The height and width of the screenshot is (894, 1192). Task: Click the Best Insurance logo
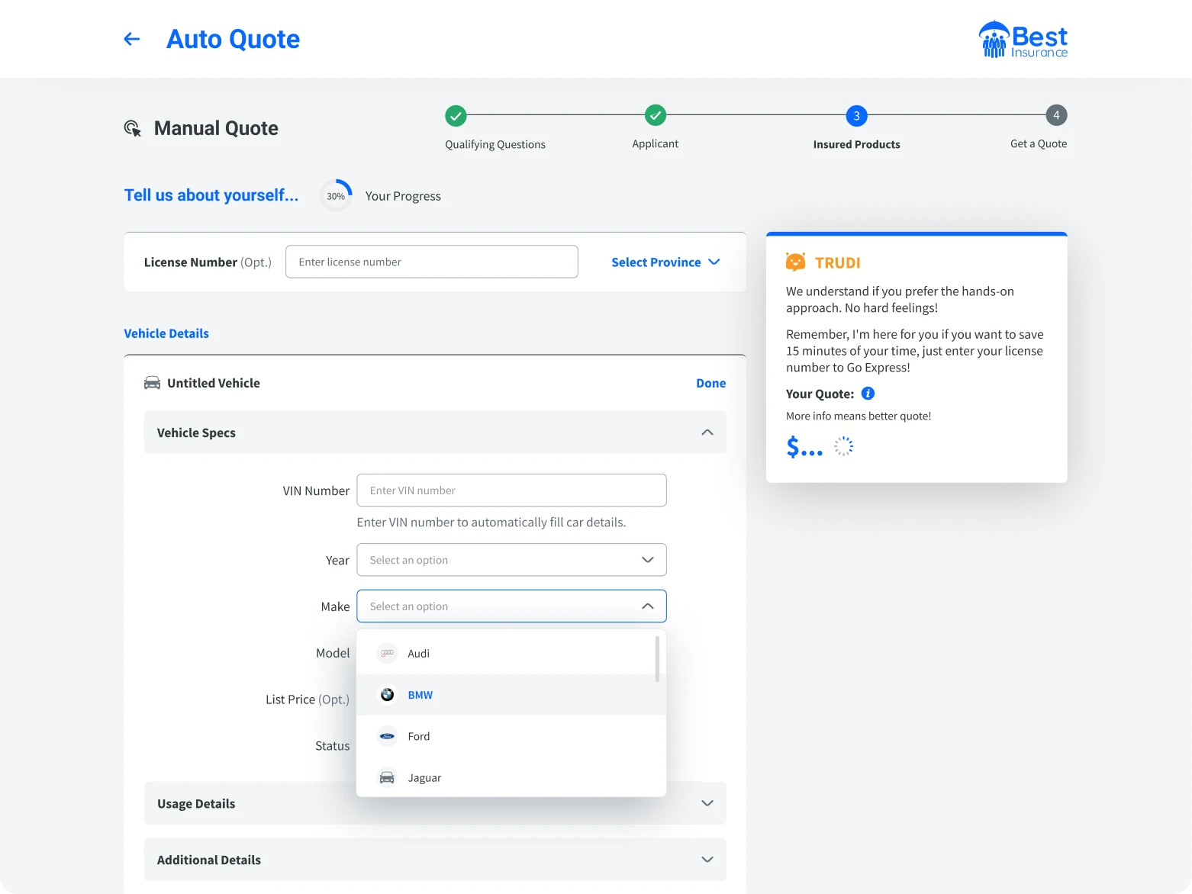click(1023, 40)
